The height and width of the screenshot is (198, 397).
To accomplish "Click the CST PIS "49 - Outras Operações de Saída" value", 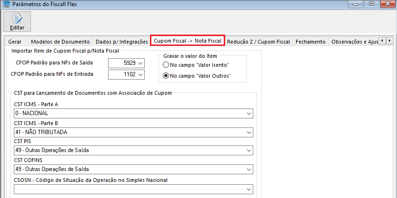I will 52,150.
